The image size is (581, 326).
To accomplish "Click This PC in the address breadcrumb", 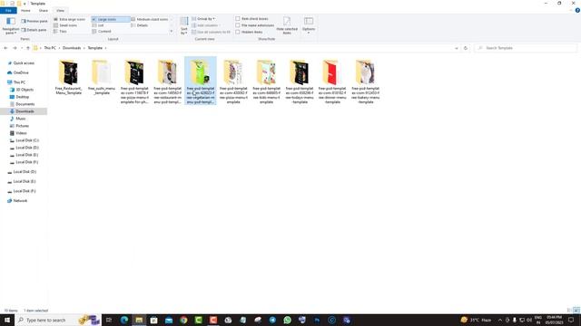I will click(x=50, y=48).
